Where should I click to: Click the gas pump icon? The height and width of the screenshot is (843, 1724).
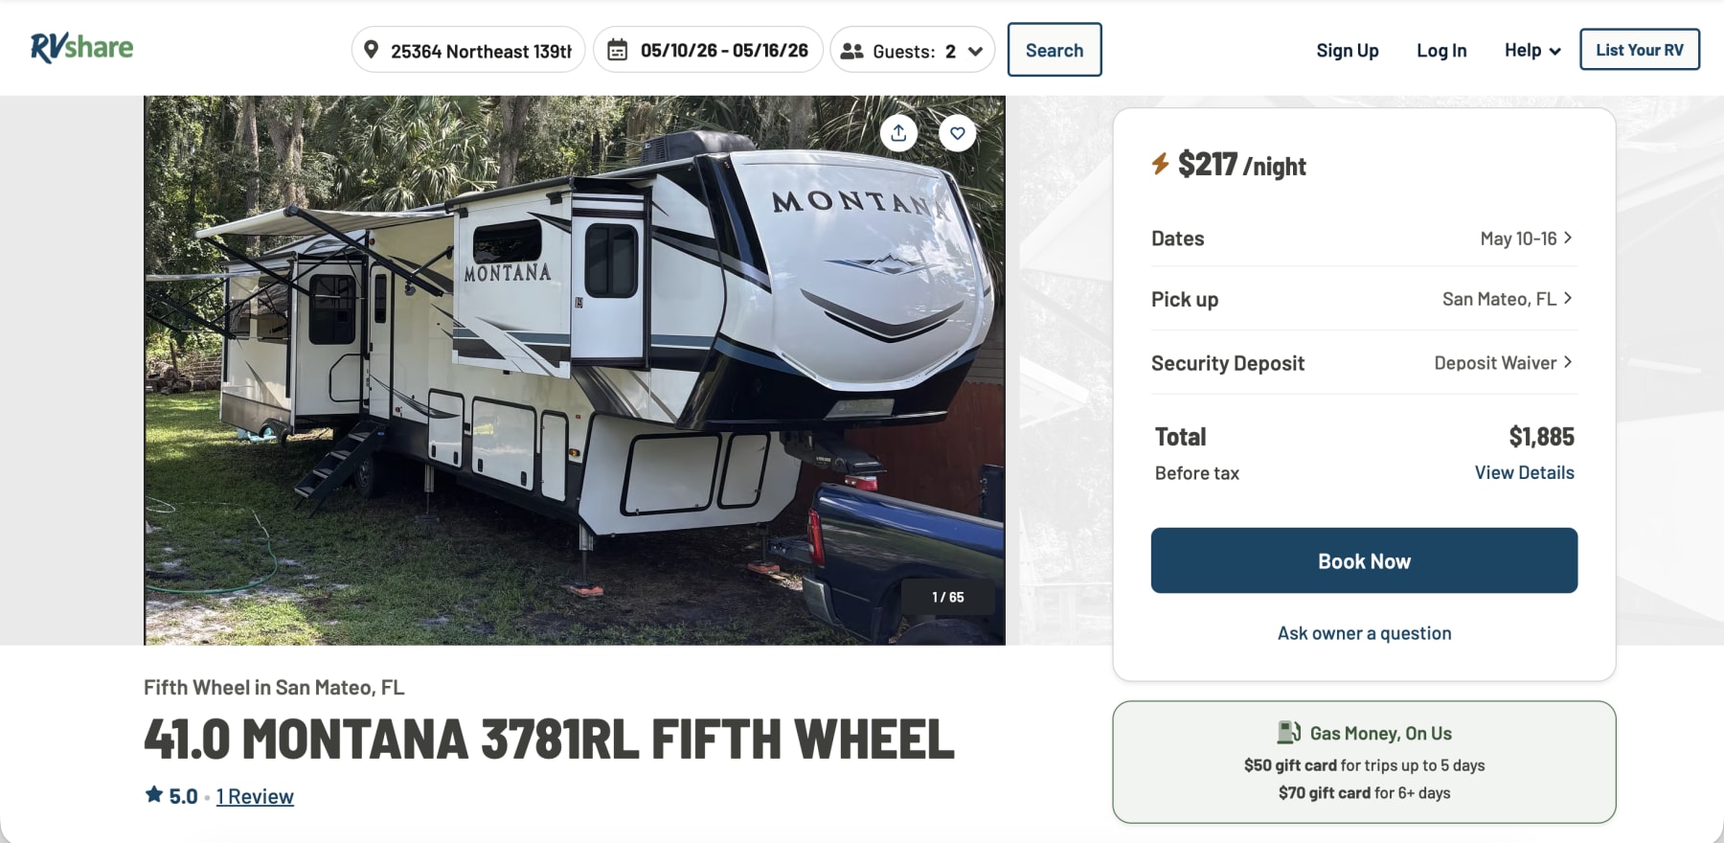(1288, 733)
